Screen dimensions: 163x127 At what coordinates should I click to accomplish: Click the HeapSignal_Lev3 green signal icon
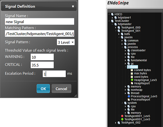132,80
